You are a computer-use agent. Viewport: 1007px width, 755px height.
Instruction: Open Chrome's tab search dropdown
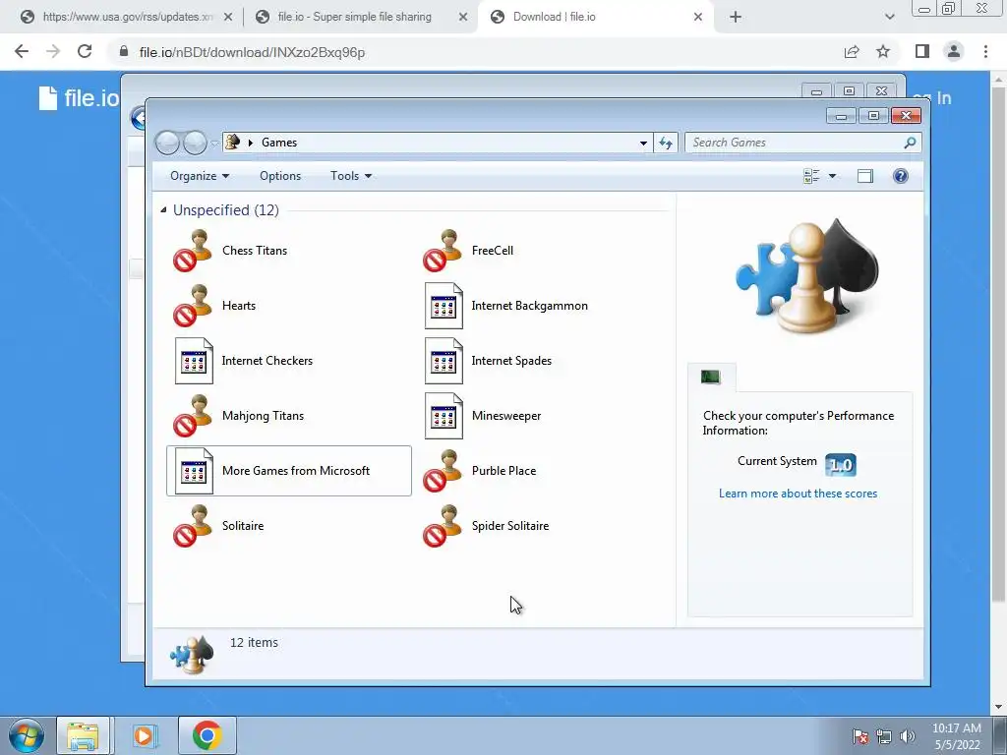tap(889, 17)
